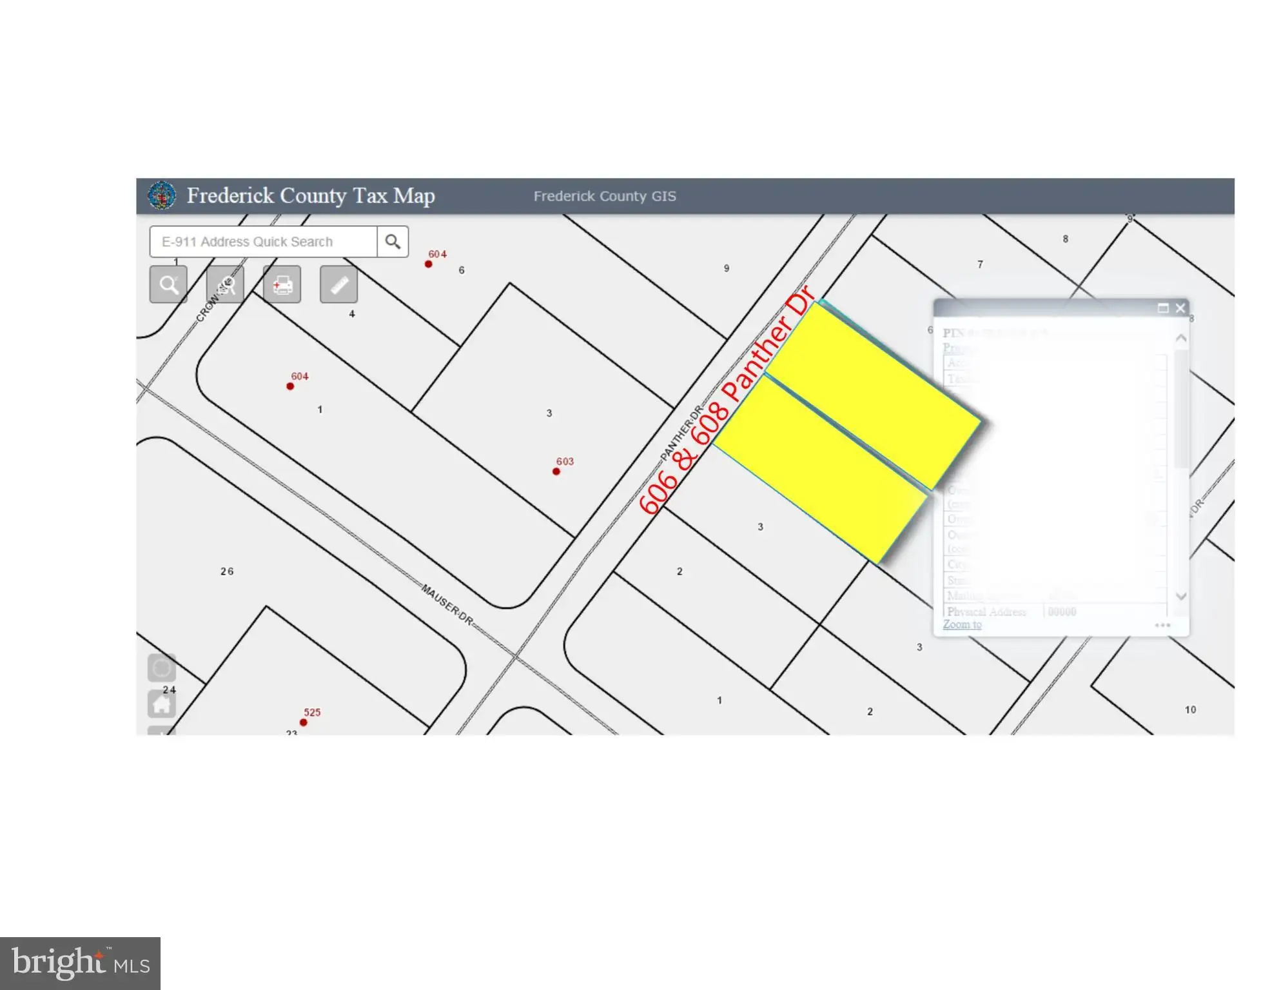Click the popup vertical scrollbar thumb
The image size is (1281, 990).
1181,410
